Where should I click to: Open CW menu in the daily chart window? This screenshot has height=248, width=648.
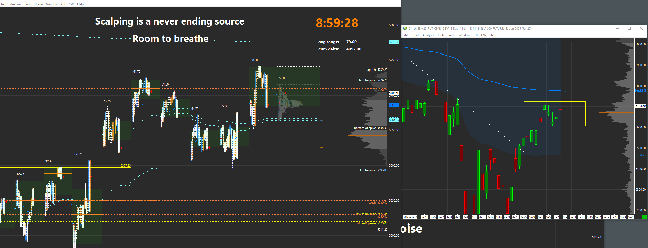pyautogui.click(x=484, y=35)
